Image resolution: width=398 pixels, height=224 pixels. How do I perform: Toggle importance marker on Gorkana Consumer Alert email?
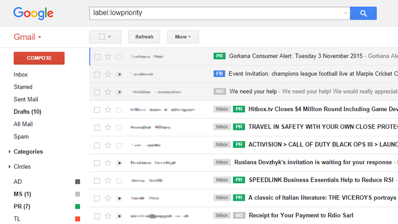click(x=119, y=57)
